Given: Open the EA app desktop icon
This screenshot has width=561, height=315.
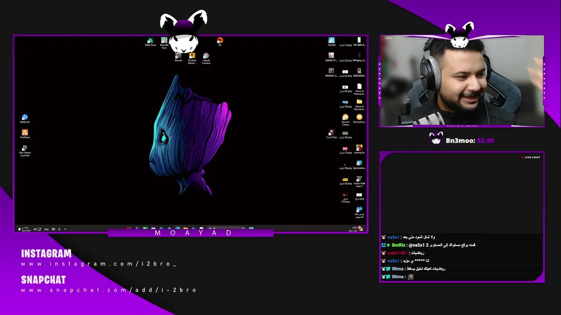Looking at the screenshot, I should (x=220, y=42).
